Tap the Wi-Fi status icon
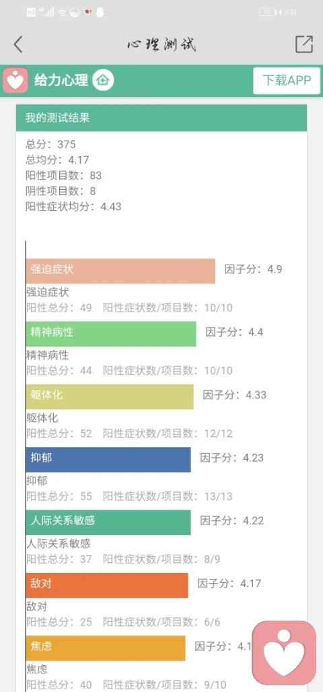 pos(62,12)
